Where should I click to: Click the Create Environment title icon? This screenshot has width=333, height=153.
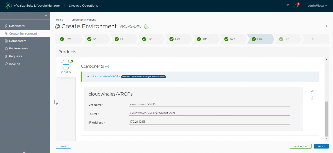57,27
